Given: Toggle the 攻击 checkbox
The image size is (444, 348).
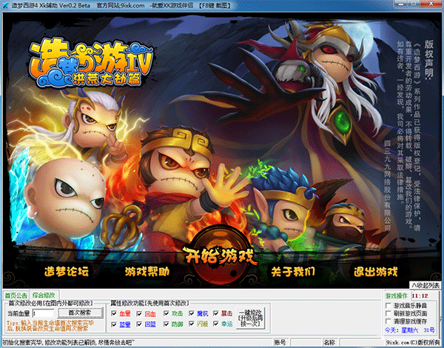Looking at the screenshot, I should click(x=166, y=313).
